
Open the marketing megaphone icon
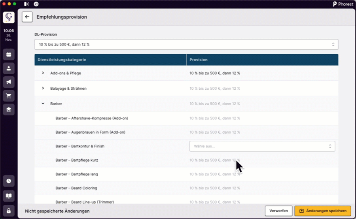9,82
